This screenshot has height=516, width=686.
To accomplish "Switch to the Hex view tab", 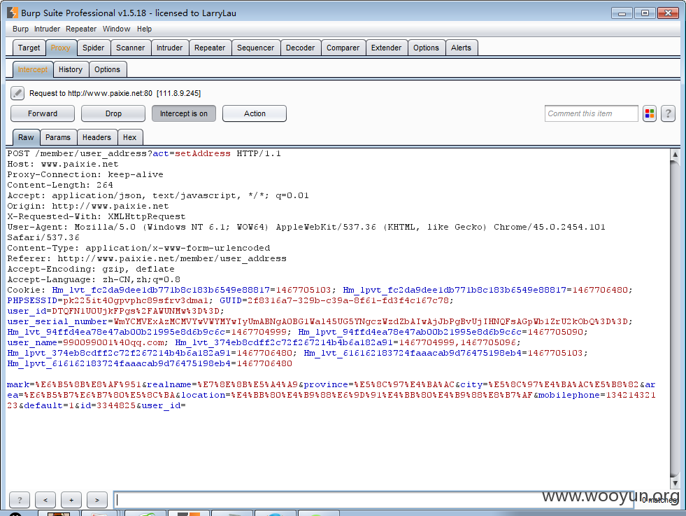I will tap(130, 137).
